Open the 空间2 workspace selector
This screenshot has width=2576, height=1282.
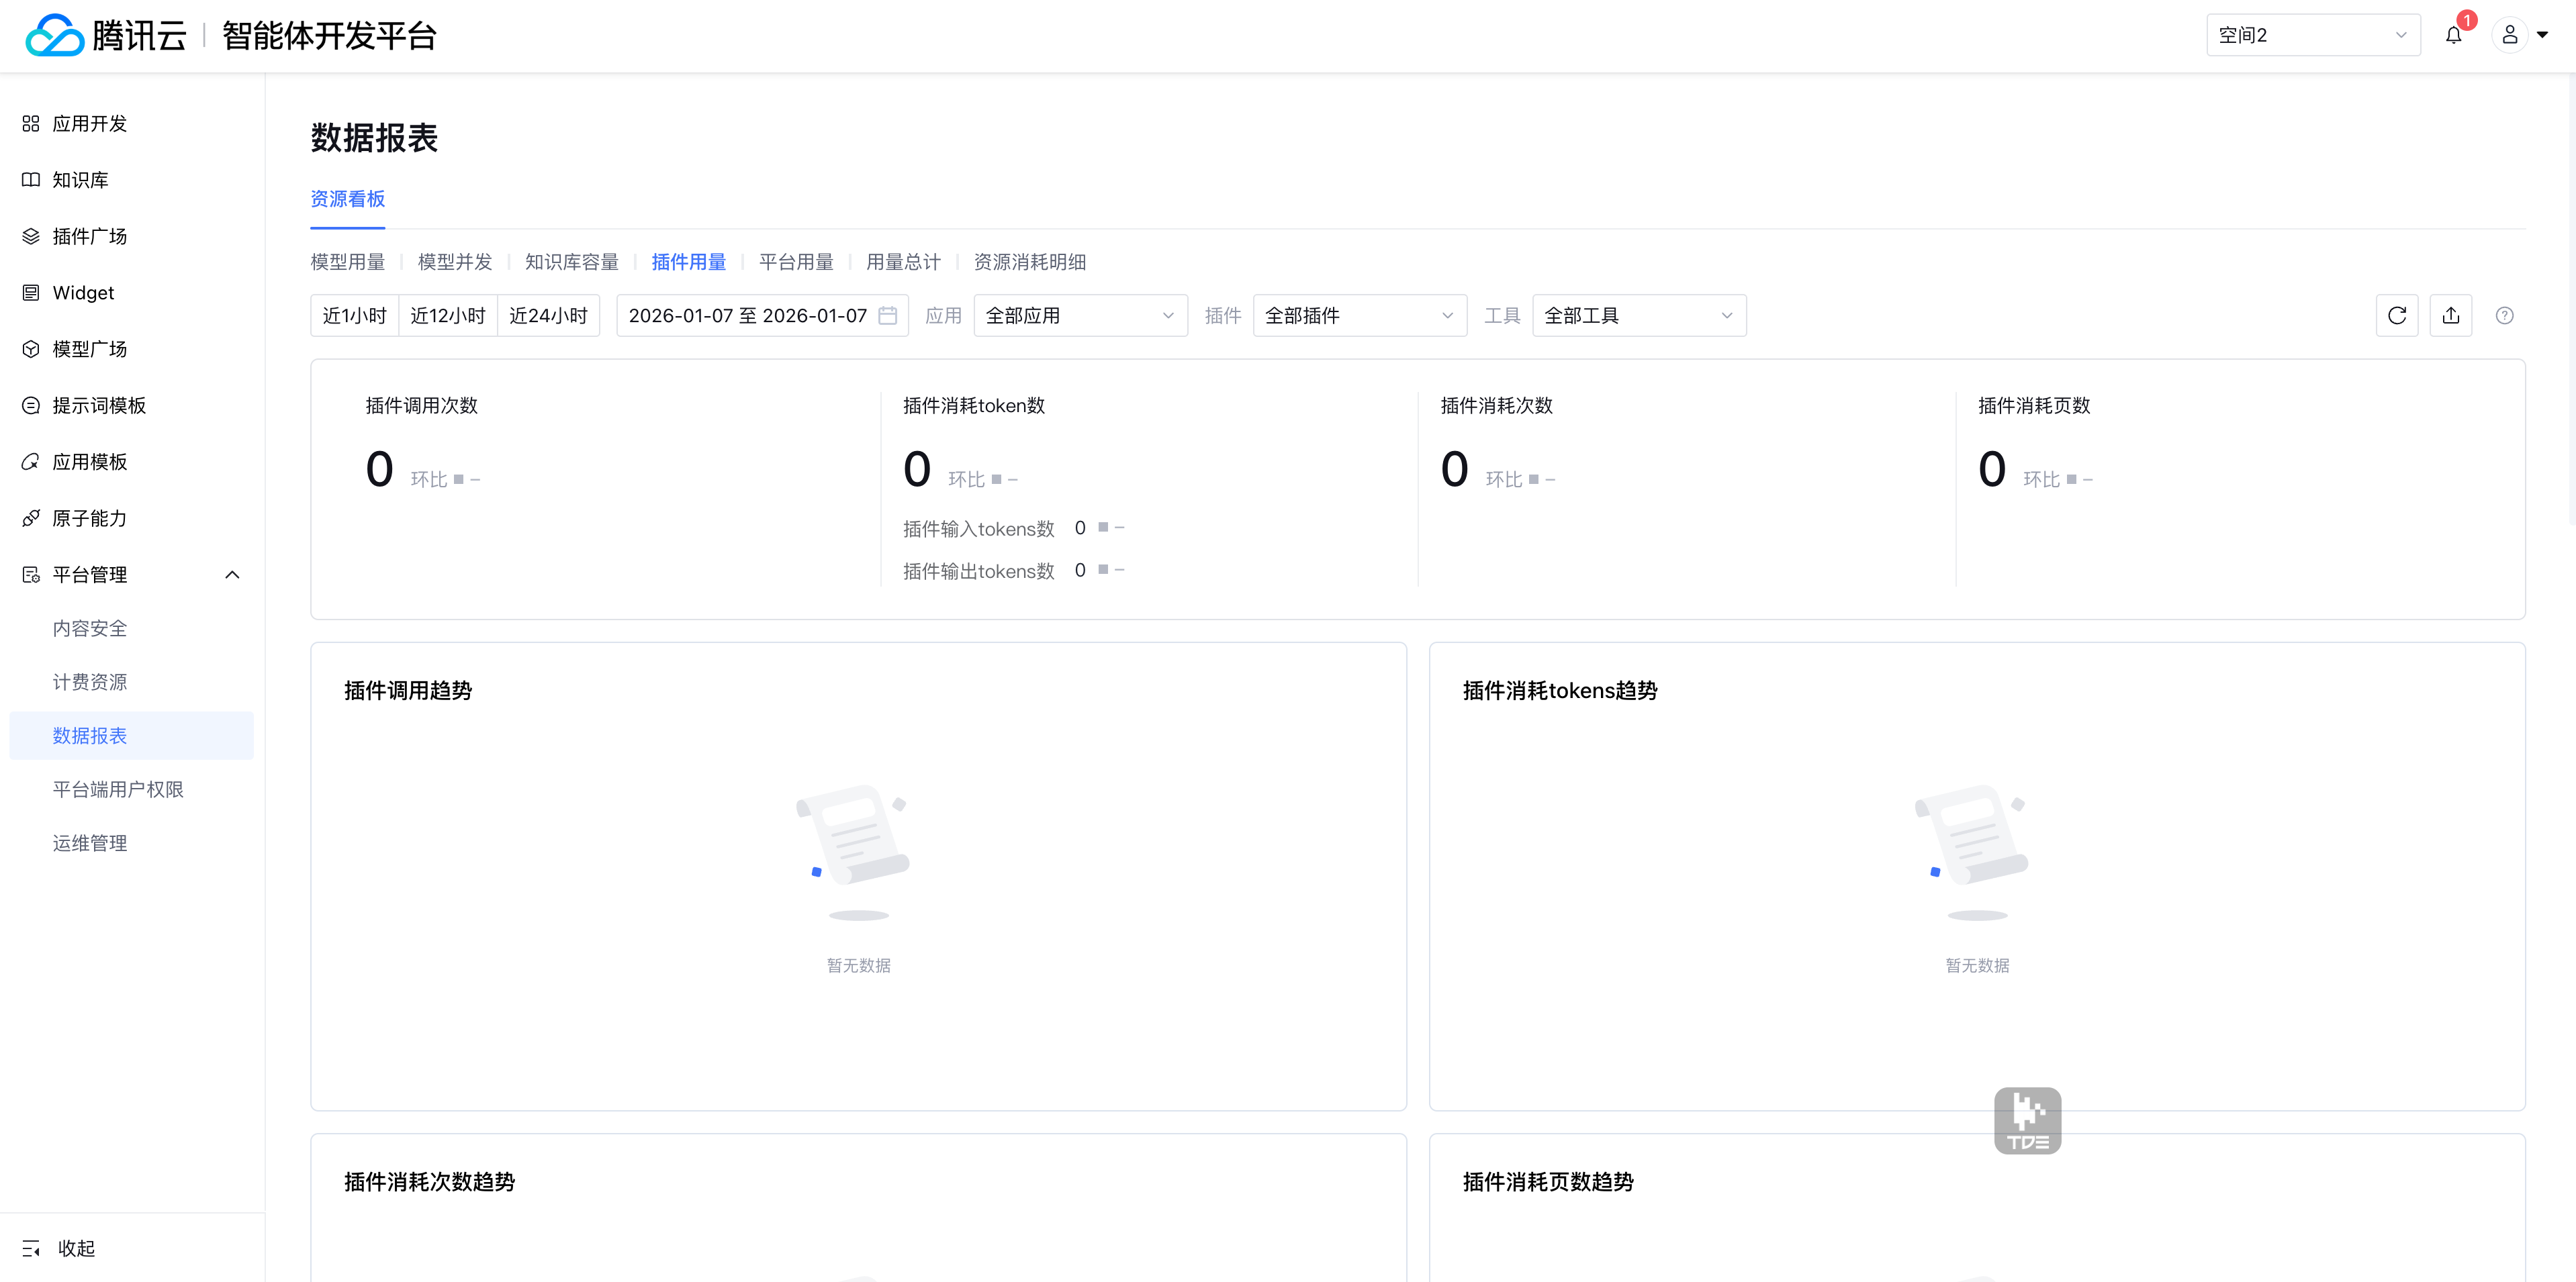click(2312, 36)
